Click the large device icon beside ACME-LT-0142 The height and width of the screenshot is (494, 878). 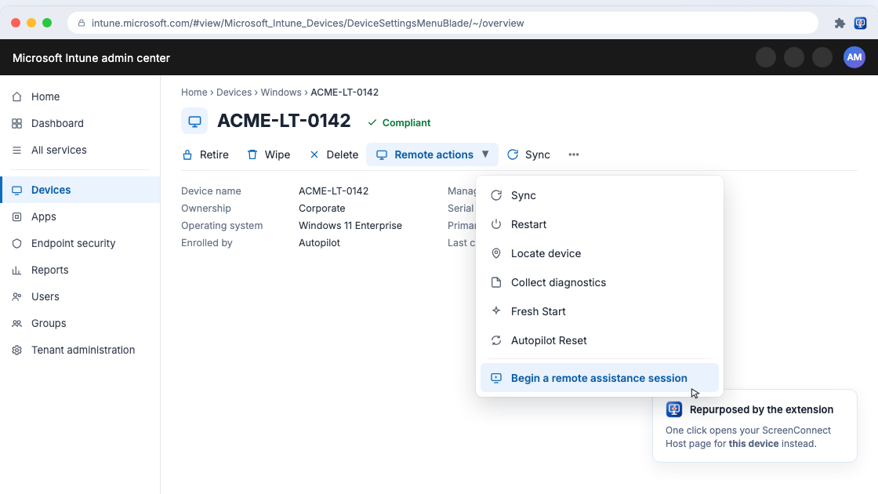tap(194, 121)
